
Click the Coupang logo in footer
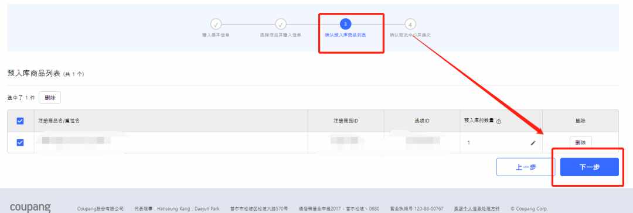click(x=30, y=208)
